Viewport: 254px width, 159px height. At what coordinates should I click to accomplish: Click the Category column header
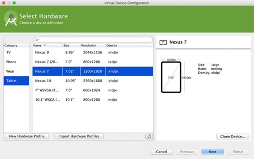tap(17, 45)
